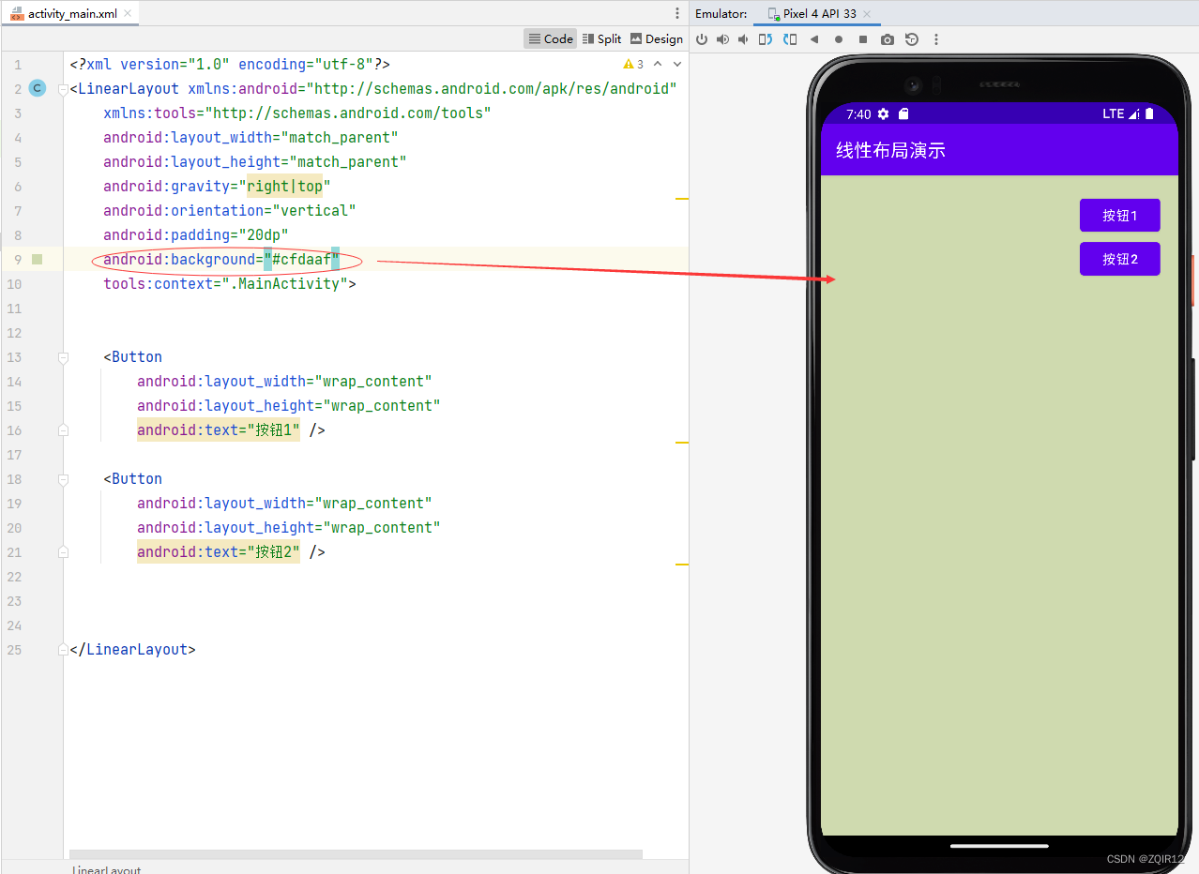The width and height of the screenshot is (1199, 874).
Task: Go to next highlighted error arrow
Action: pos(677,65)
